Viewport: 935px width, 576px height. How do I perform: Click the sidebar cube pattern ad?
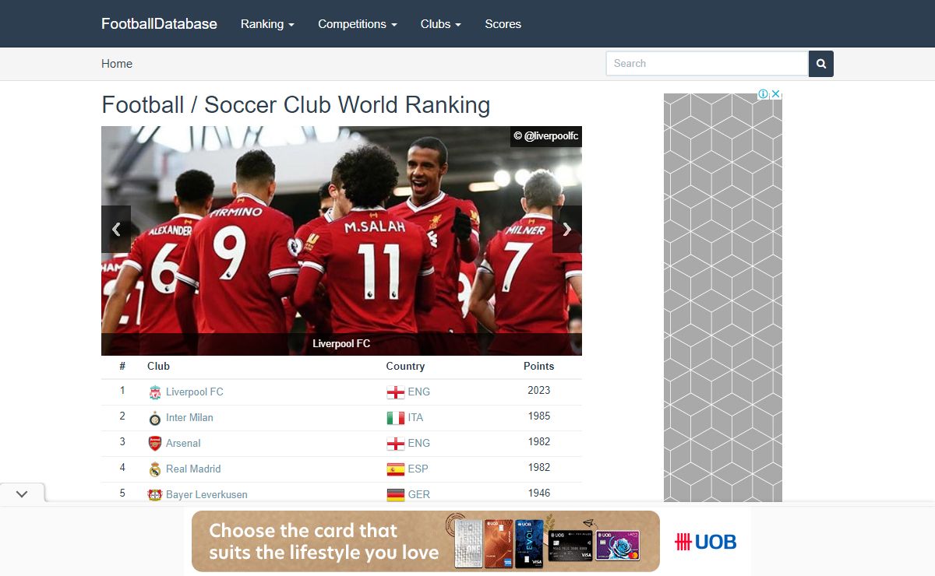723,297
